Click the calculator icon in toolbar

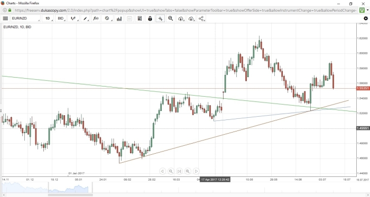pos(140,18)
